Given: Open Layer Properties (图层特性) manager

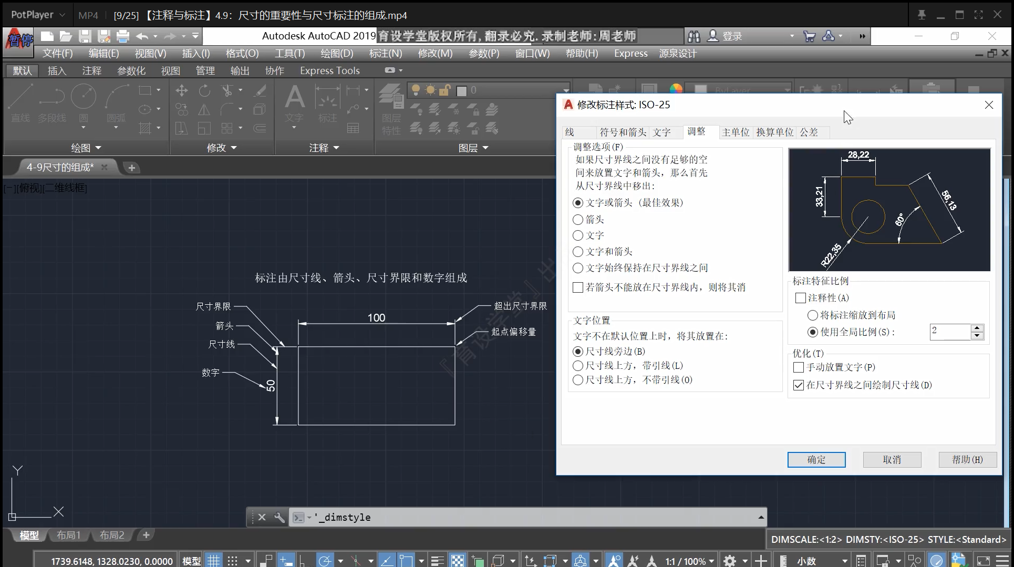Looking at the screenshot, I should point(391,109).
